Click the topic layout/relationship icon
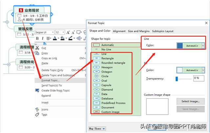 coord(79,38)
